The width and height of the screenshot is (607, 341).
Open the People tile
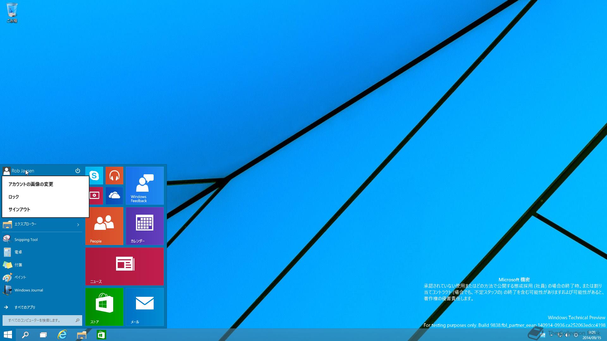pyautogui.click(x=104, y=226)
